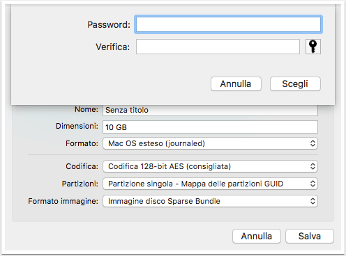Screen dimensions: 346x256
Task: Click into the Verifica input field
Action: tap(218, 47)
